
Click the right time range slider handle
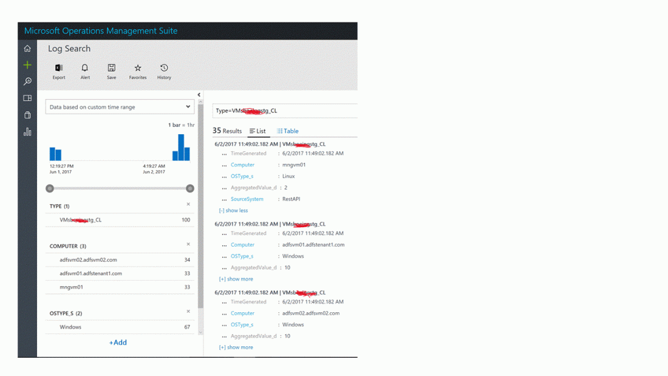[190, 188]
